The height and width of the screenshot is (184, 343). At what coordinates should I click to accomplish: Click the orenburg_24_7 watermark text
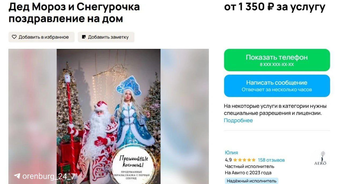[x=49, y=176]
